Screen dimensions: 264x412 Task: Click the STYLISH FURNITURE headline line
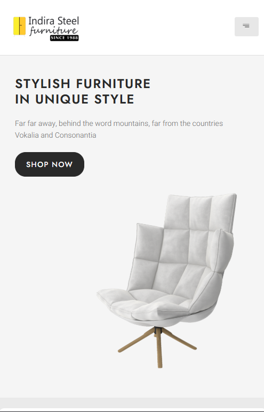click(83, 84)
